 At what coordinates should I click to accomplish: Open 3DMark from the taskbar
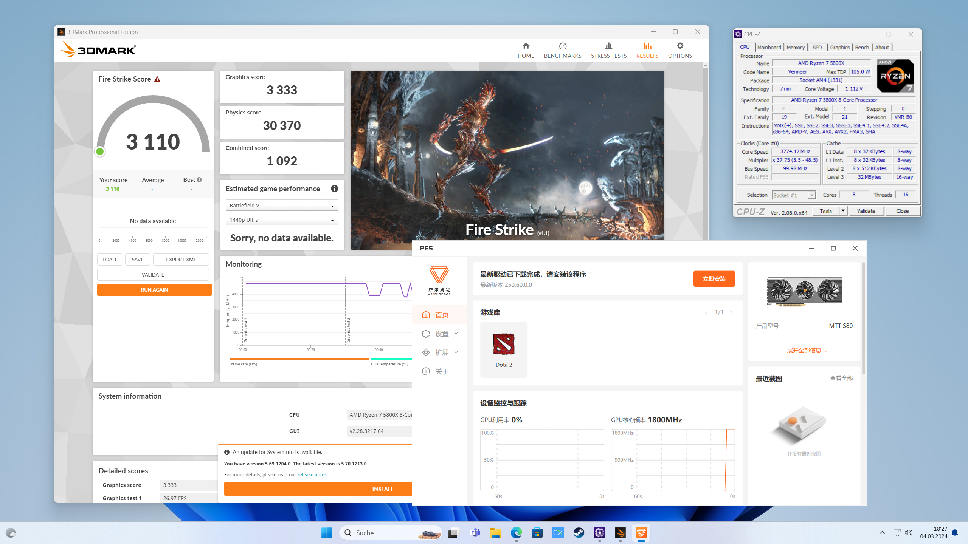click(x=620, y=533)
